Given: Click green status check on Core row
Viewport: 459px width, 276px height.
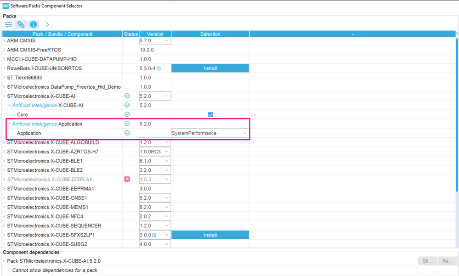Looking at the screenshot, I should 127,114.
